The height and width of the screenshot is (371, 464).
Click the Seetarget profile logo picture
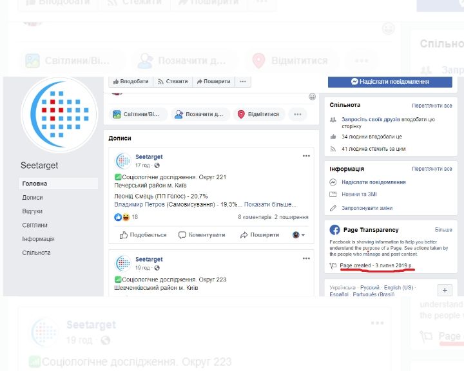(x=59, y=115)
